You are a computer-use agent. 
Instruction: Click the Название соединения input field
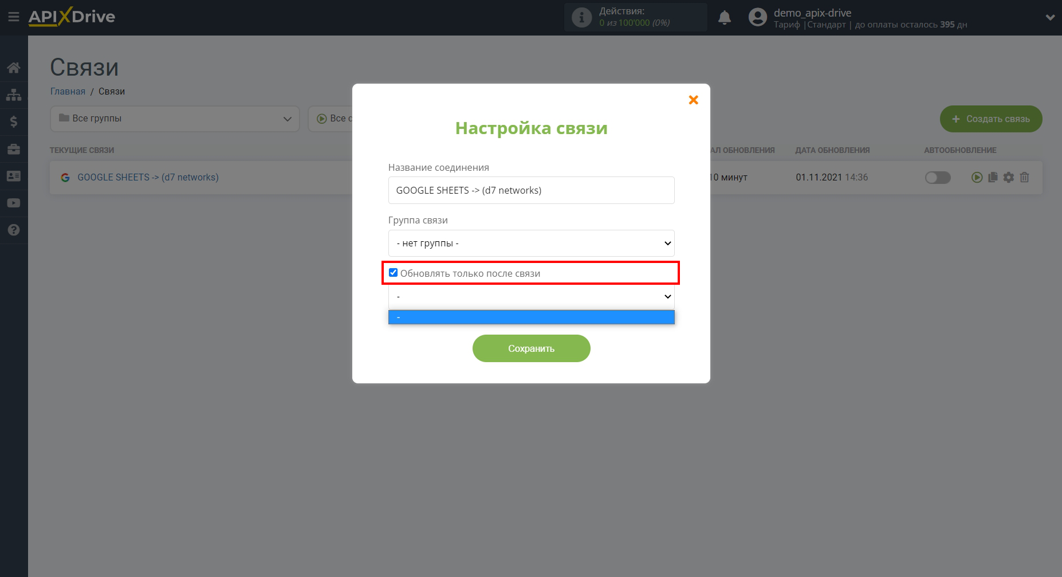[531, 190]
